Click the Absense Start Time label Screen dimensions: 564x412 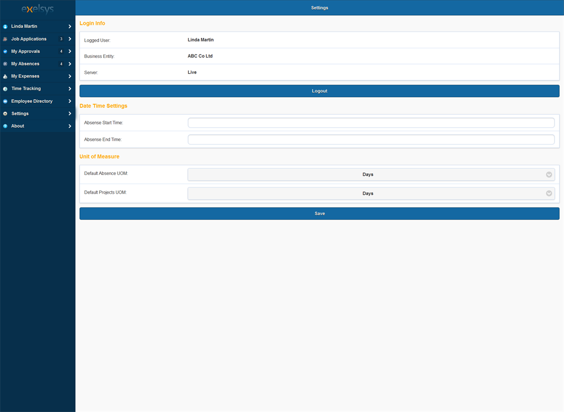(x=104, y=123)
